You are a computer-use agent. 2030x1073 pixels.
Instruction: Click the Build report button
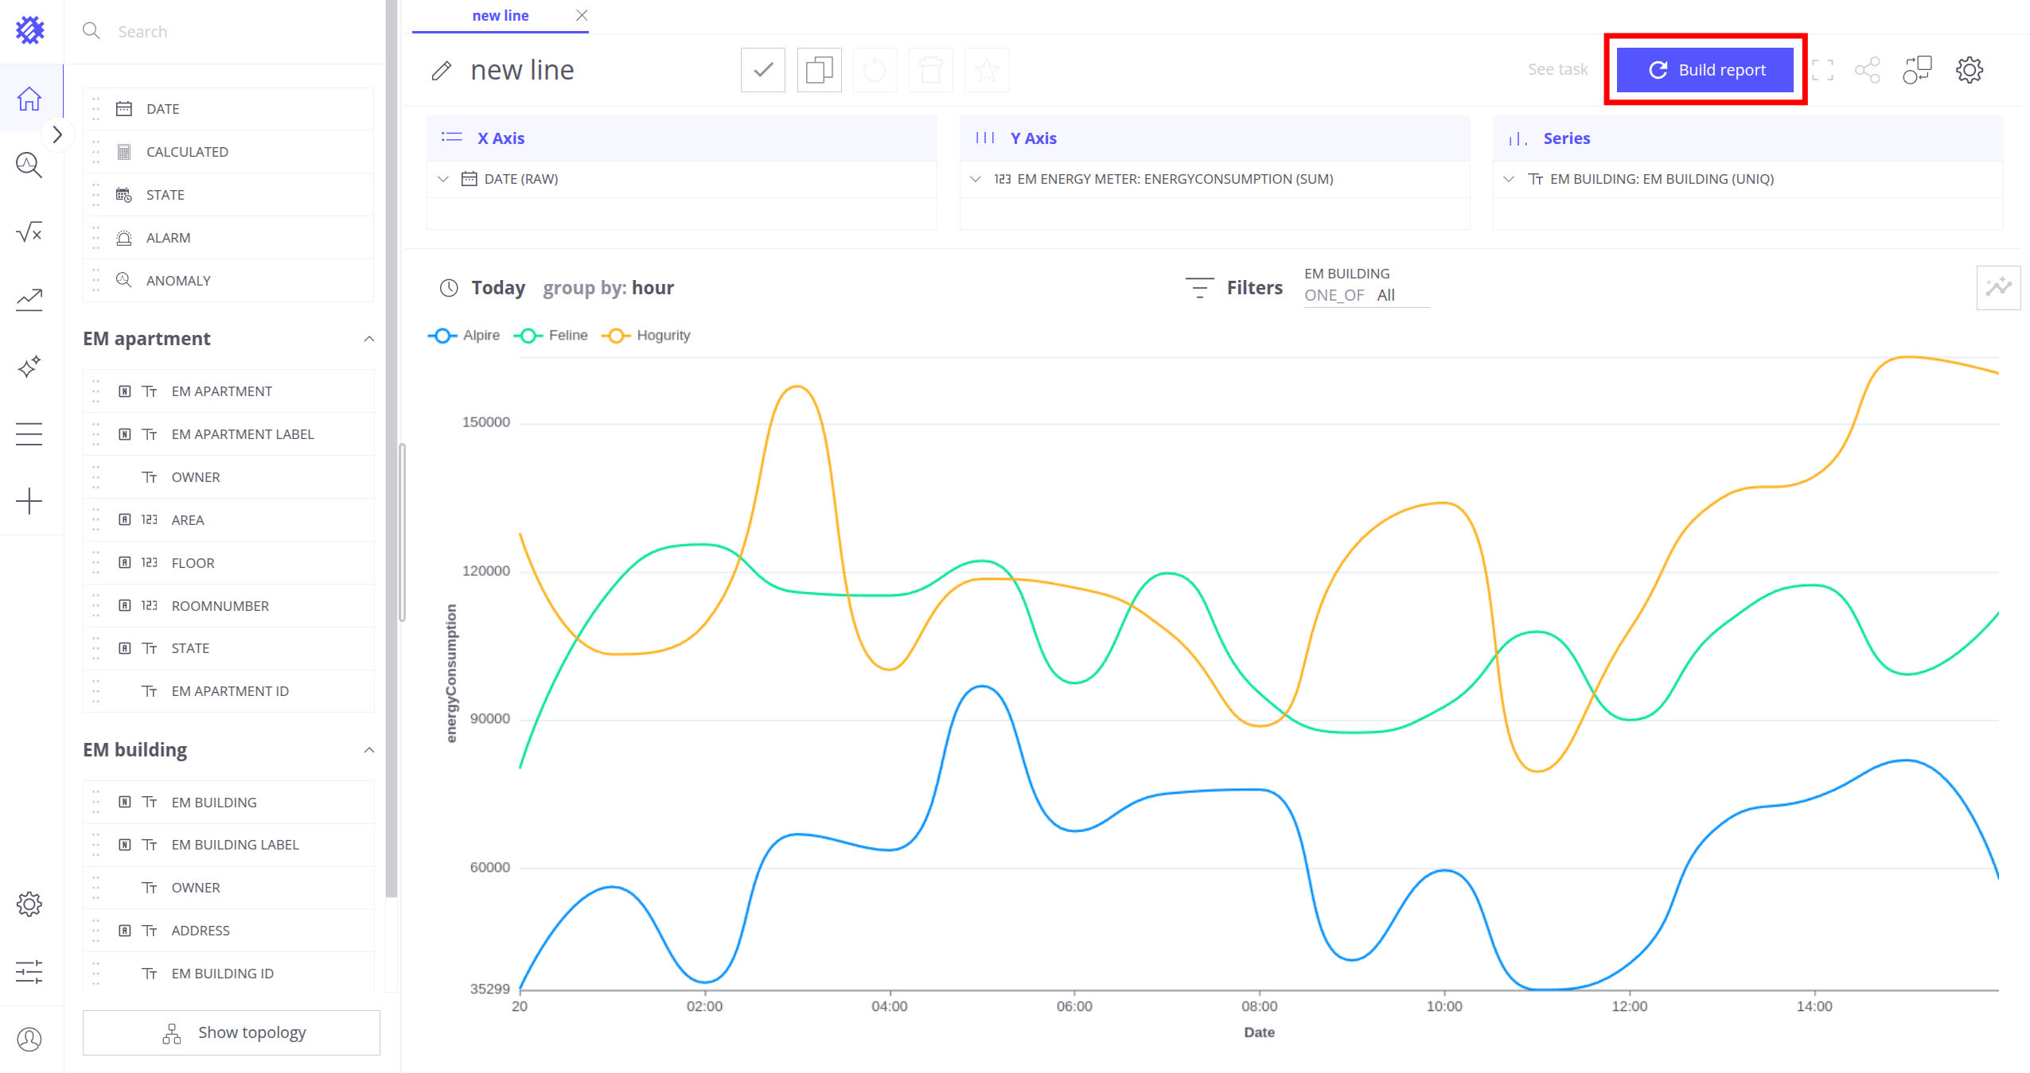pos(1705,70)
